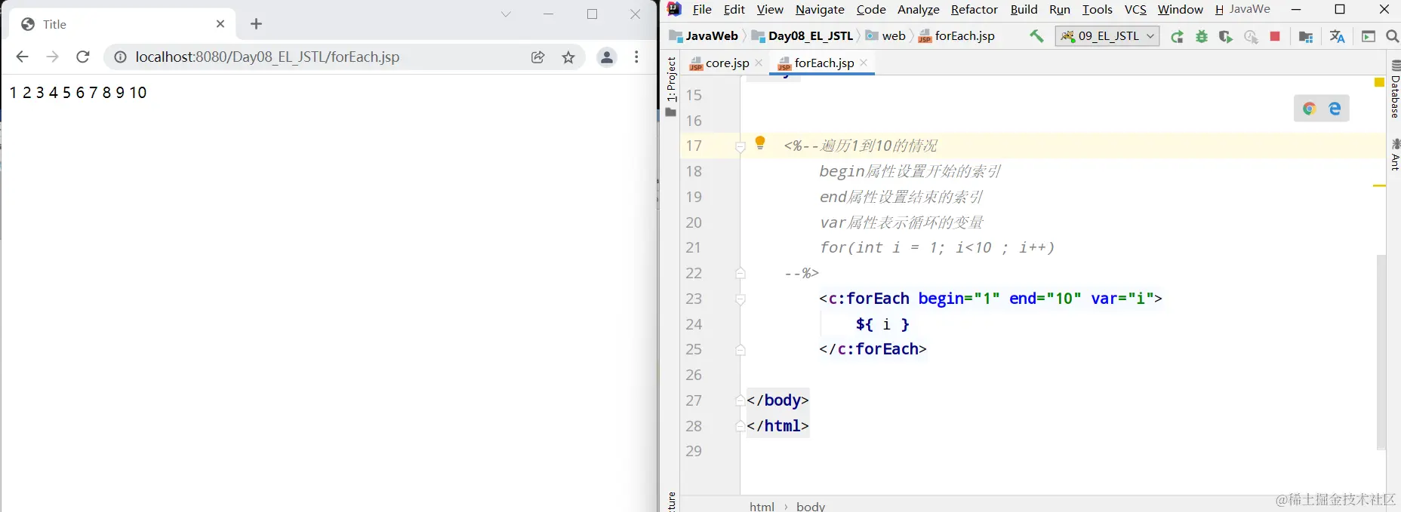Toggle the body fold marker at line 27

click(741, 400)
